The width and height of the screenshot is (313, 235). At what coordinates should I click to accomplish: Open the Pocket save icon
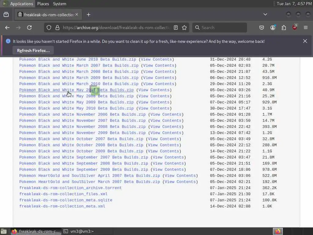[262, 28]
